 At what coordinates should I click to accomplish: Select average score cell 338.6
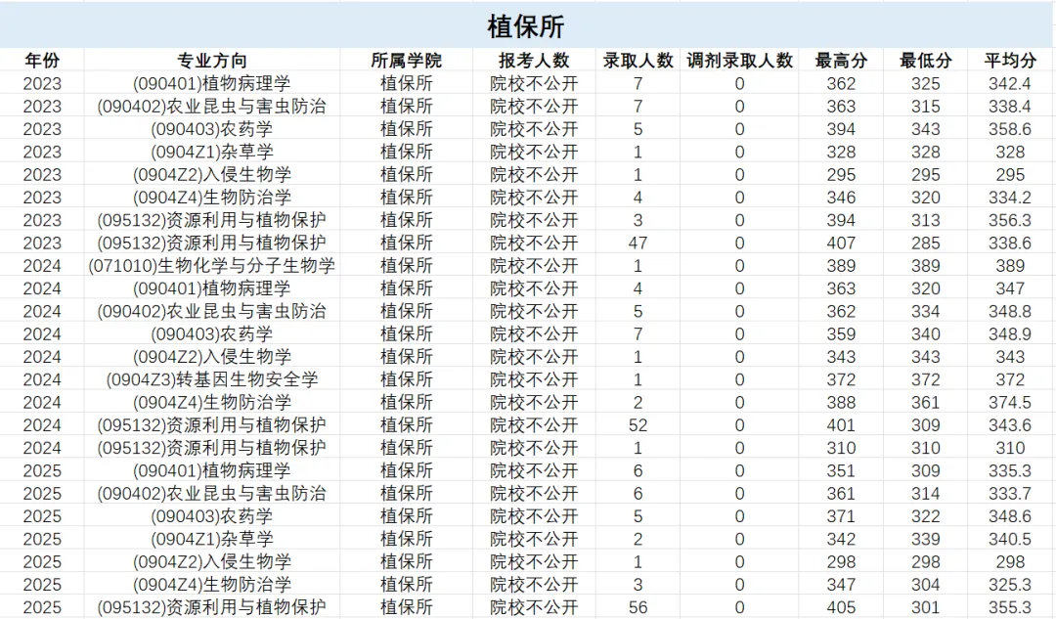pos(1010,243)
